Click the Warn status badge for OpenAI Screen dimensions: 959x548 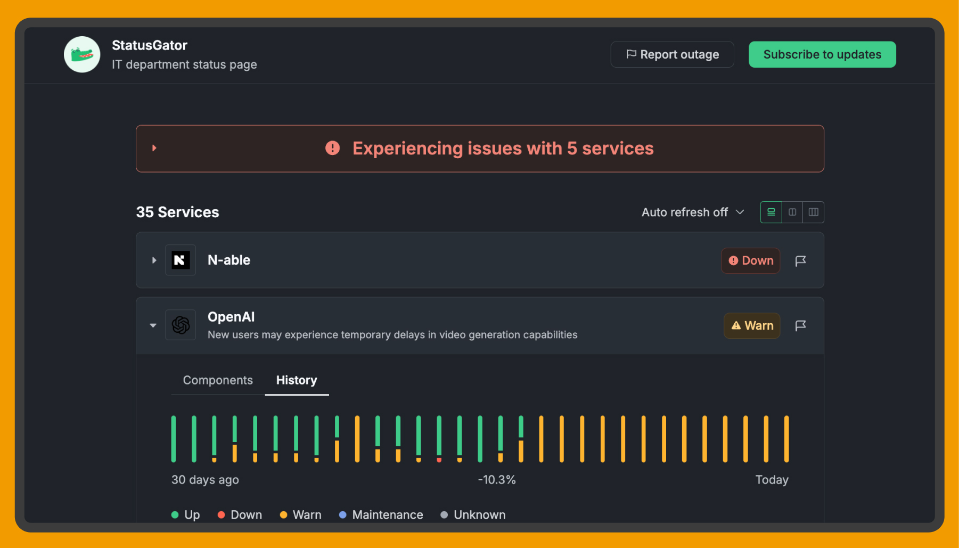(x=752, y=325)
